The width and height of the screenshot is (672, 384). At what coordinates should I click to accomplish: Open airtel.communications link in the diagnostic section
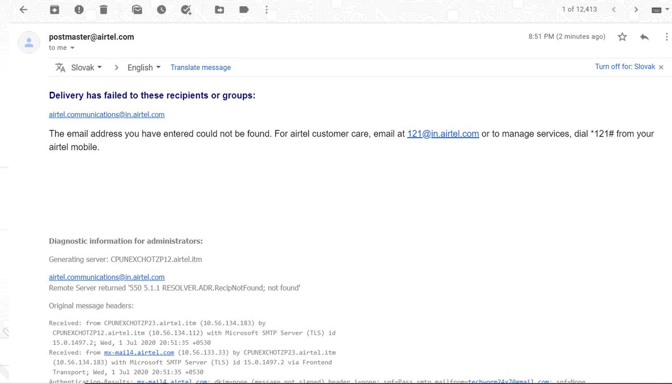pos(107,277)
